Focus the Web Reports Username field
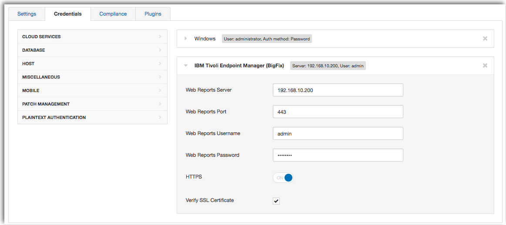Viewport: 506px width, 225px height. point(338,133)
